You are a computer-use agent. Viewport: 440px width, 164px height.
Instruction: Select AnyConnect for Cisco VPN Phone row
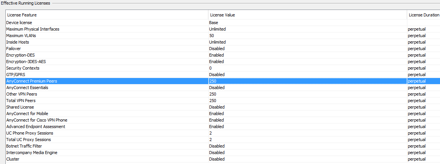click(x=223, y=120)
